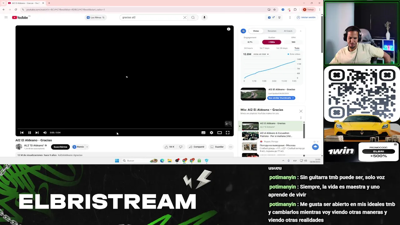
Task: Open the Gracias thumbnail in analytics panel
Action: [253, 94]
